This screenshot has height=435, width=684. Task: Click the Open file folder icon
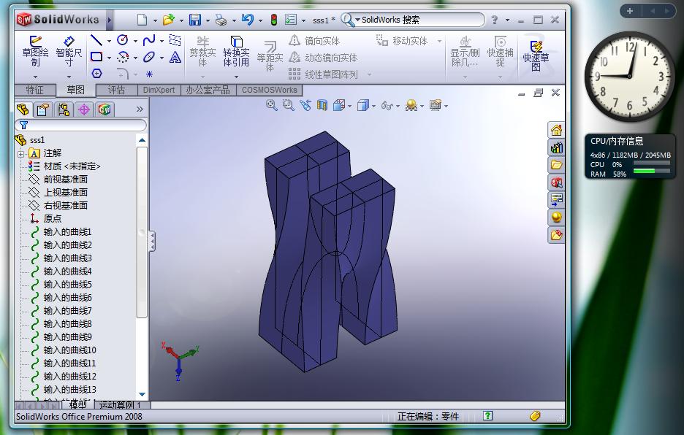pyautogui.click(x=168, y=20)
